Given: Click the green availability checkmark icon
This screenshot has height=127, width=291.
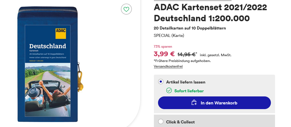Looking at the screenshot, I should coord(169,91).
